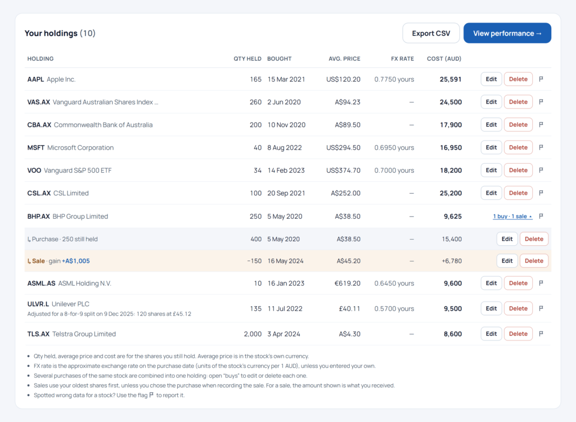Delete the ASML.AS holding
Viewport: 576px width, 422px height.
tap(518, 283)
